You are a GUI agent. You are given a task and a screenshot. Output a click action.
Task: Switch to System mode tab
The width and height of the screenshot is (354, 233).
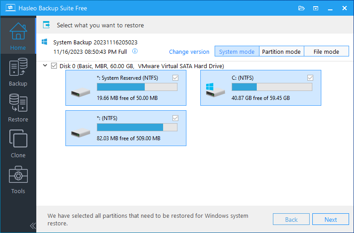pyautogui.click(x=237, y=52)
